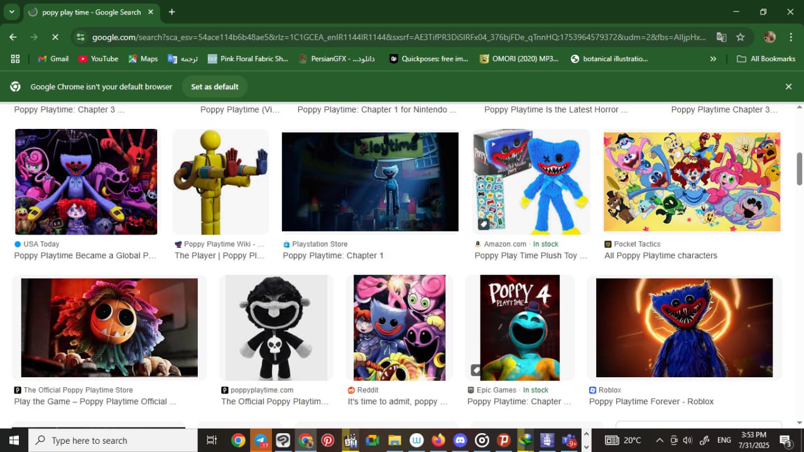Click the Set as default button
This screenshot has height=452, width=804.
[x=214, y=87]
